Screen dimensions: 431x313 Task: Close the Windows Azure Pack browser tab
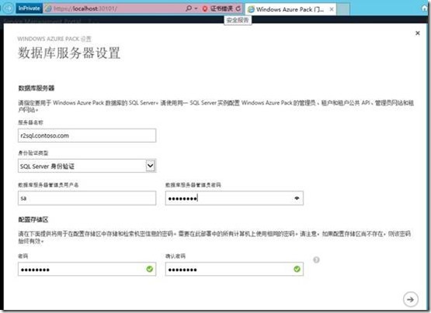click(332, 9)
